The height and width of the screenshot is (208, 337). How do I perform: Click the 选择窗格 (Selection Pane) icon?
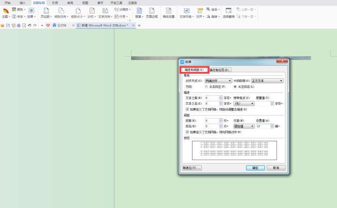[x=228, y=11]
